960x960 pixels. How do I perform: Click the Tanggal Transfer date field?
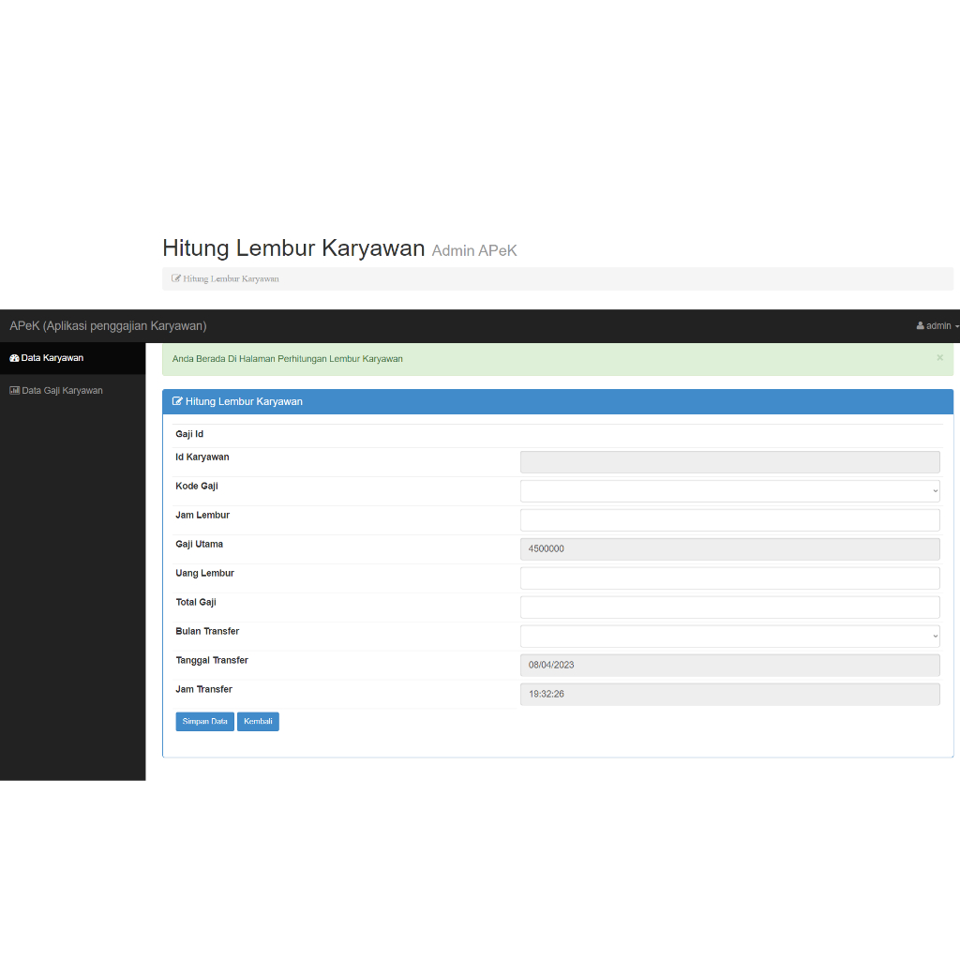coord(729,666)
